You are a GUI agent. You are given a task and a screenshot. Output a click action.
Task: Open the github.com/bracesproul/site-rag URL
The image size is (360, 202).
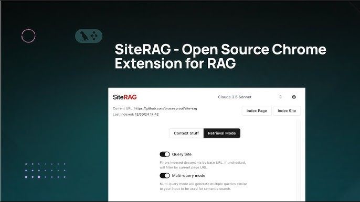[x=165, y=108]
